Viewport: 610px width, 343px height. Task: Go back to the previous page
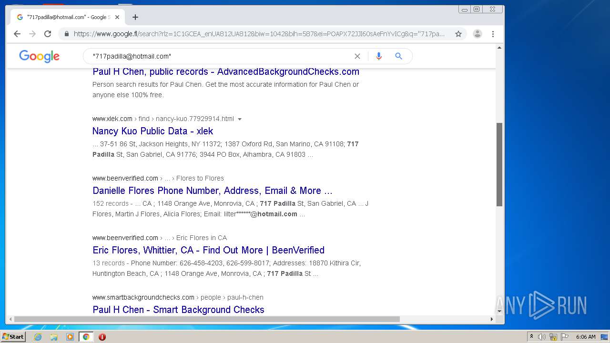(x=17, y=34)
